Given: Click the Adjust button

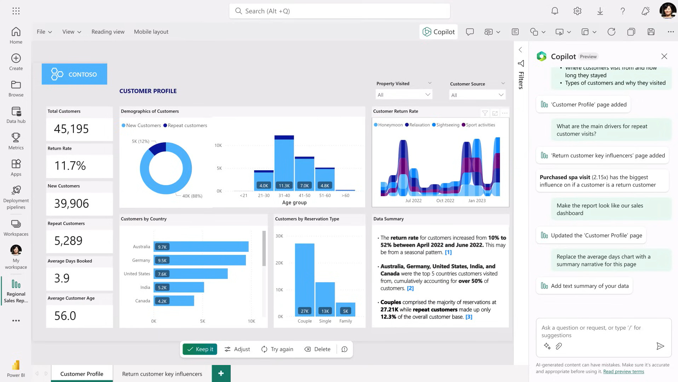Looking at the screenshot, I should pos(237,349).
